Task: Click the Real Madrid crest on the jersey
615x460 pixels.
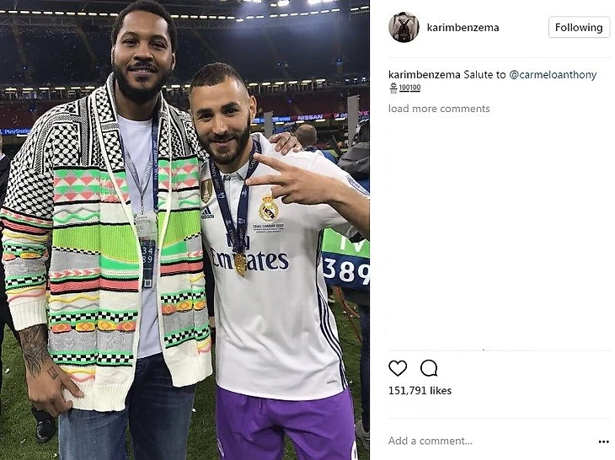Action: [x=268, y=208]
